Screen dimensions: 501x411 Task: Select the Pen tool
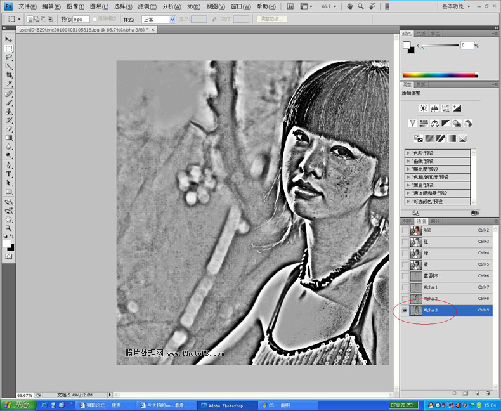coord(9,166)
